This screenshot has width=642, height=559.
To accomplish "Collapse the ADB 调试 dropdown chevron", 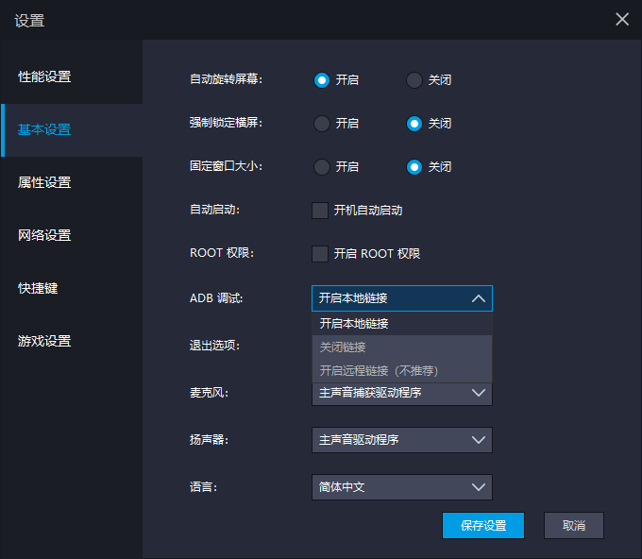I will [479, 298].
